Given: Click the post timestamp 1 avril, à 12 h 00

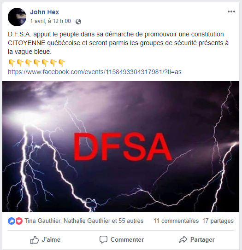Looking at the screenshot, I should click(x=50, y=21).
